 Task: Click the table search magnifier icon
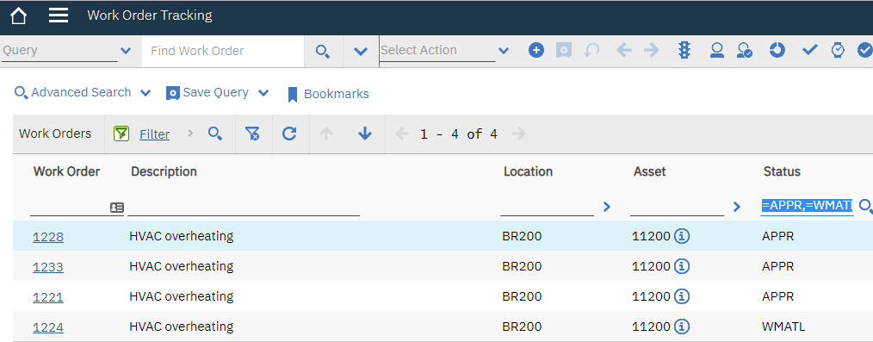click(215, 134)
